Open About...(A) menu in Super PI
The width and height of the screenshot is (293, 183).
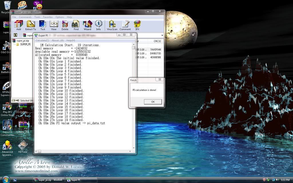58,40
